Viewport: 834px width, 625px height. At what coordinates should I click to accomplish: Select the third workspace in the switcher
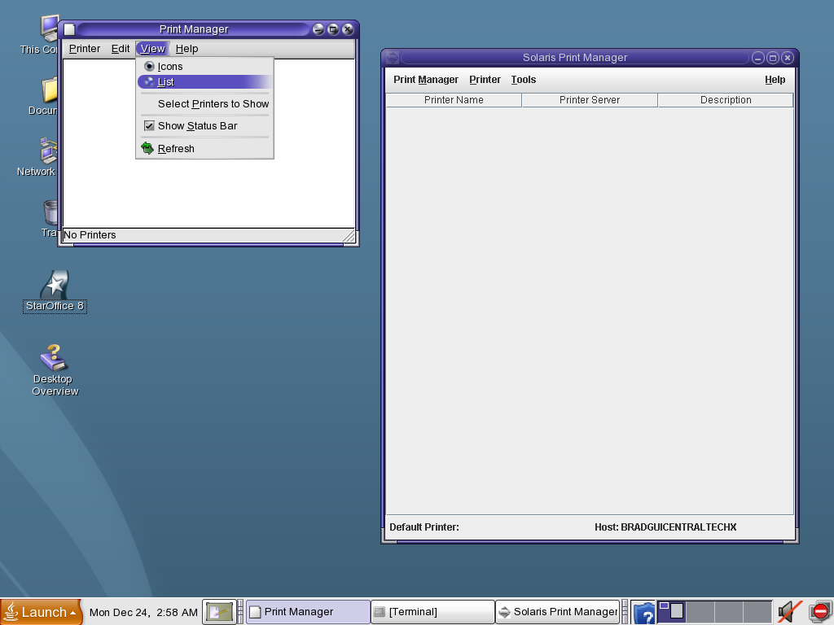(x=729, y=612)
